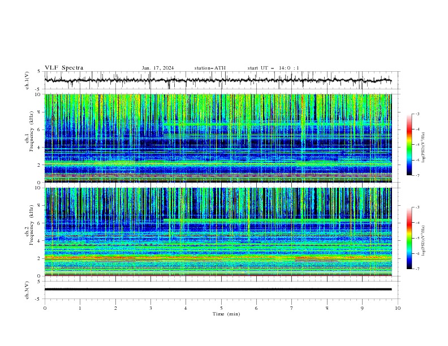Click the "station=ATH" label

click(x=210, y=68)
